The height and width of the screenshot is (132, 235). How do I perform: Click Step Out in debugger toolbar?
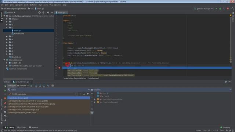click(x=44, y=85)
